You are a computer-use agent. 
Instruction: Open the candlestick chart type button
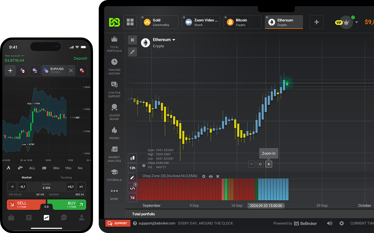[x=132, y=158]
